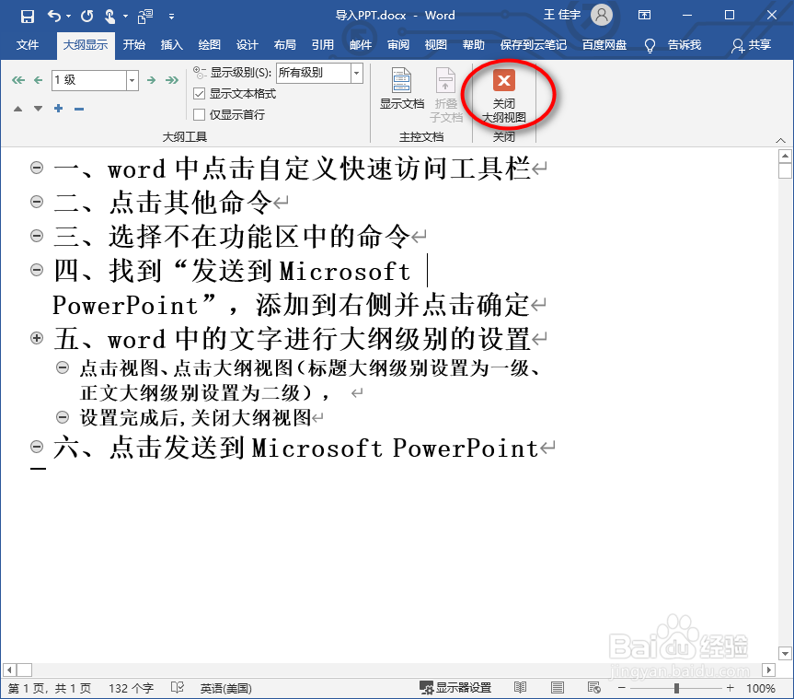Click the zoom slider handle
The width and height of the screenshot is (794, 699).
(x=676, y=688)
